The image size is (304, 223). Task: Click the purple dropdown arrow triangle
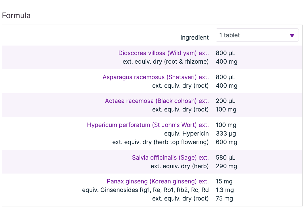(292, 36)
